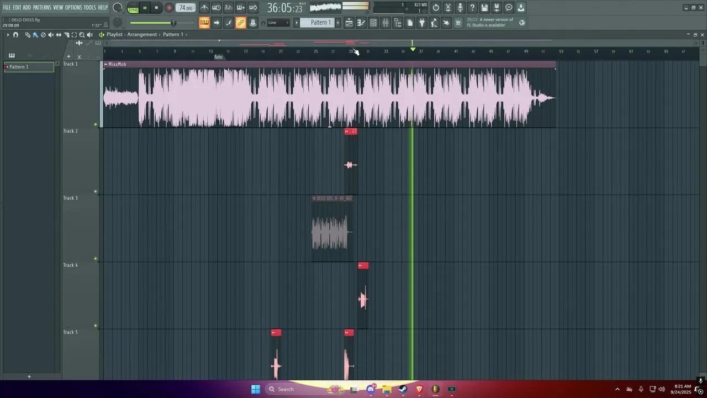The image size is (707, 398).
Task: Open the EDIT menu
Action: (17, 7)
